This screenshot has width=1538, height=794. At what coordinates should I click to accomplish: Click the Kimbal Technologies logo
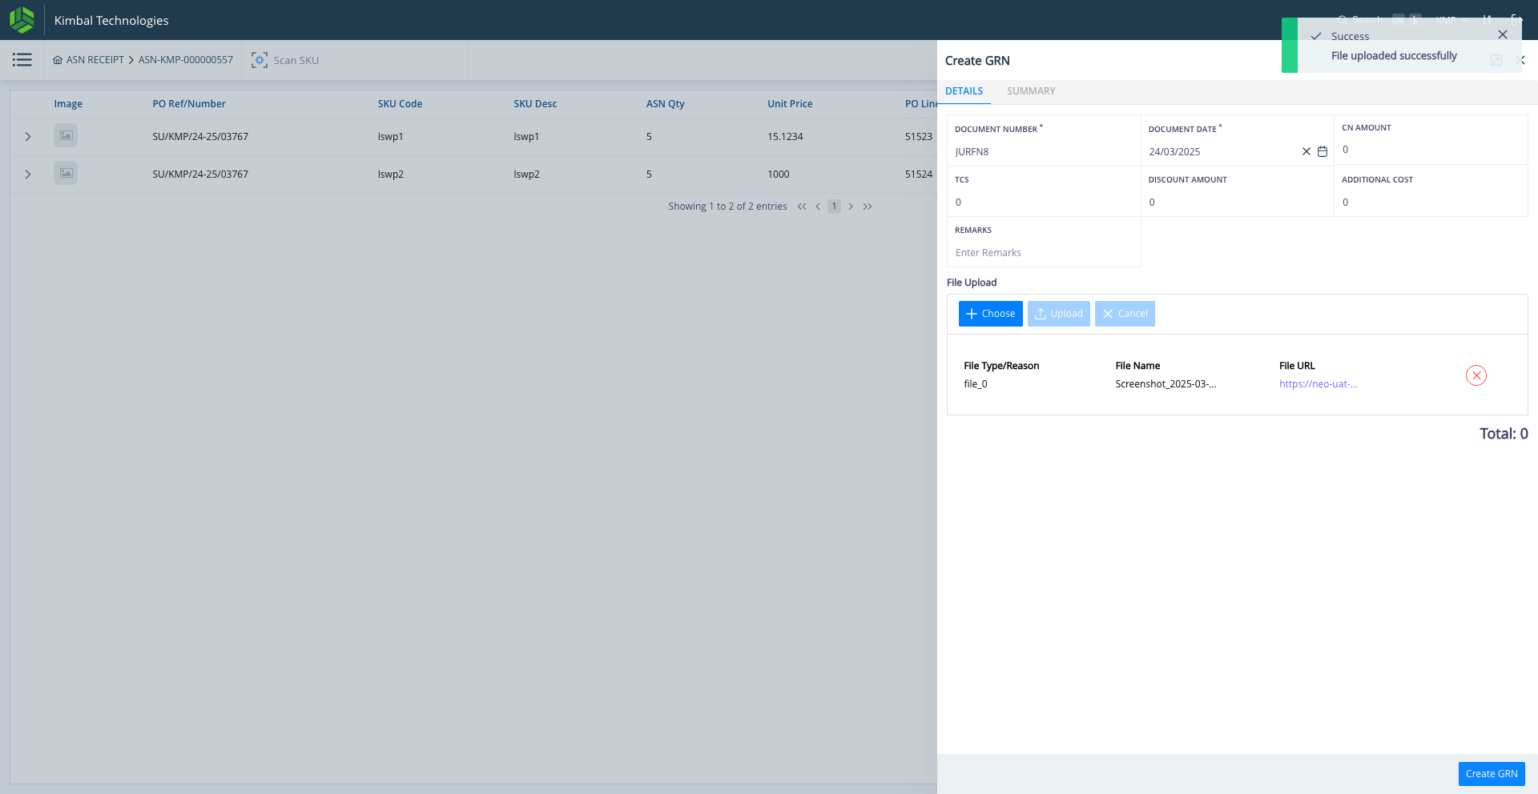click(x=22, y=20)
